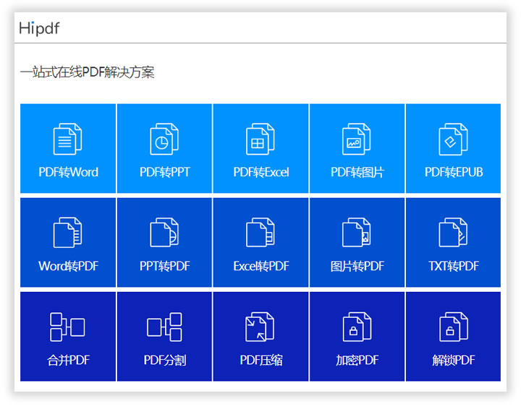Choose the 解锁PDF label

pos(454,361)
